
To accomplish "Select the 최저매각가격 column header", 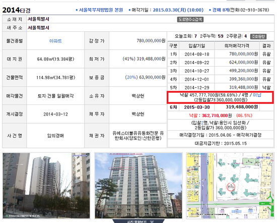I will 237,46.
